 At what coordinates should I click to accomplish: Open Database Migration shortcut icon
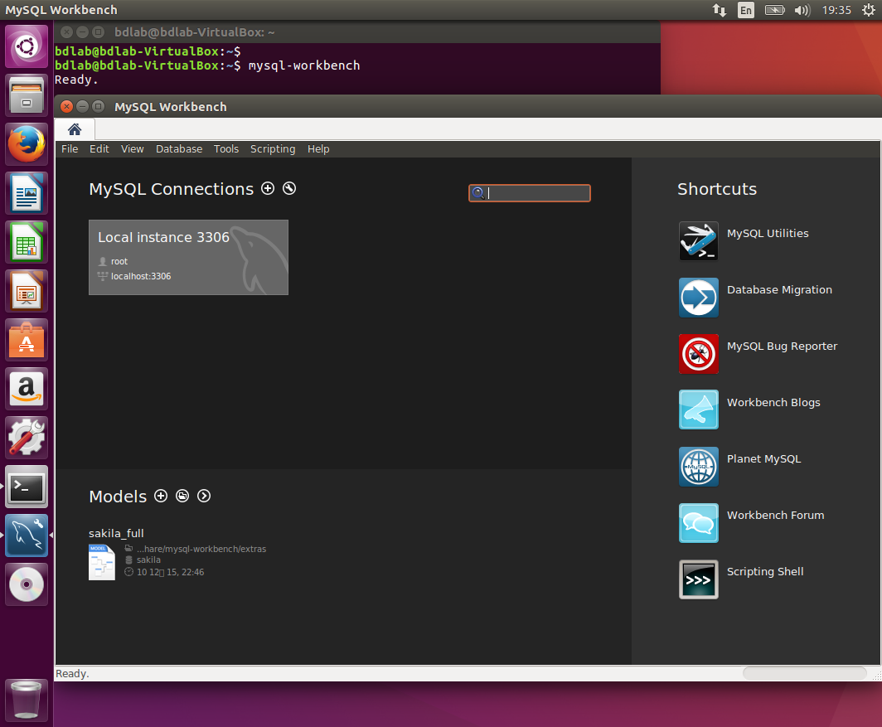click(x=699, y=297)
